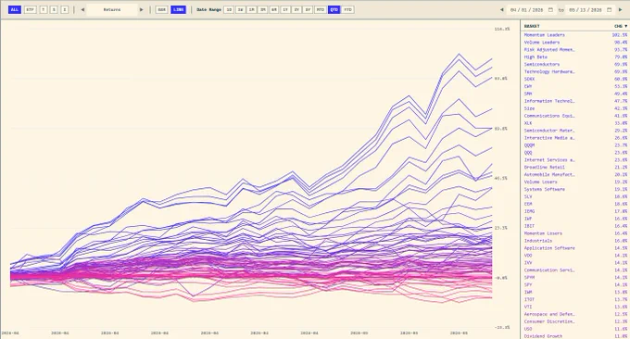Select the SLV row
630x339 pixels.
[575, 196]
